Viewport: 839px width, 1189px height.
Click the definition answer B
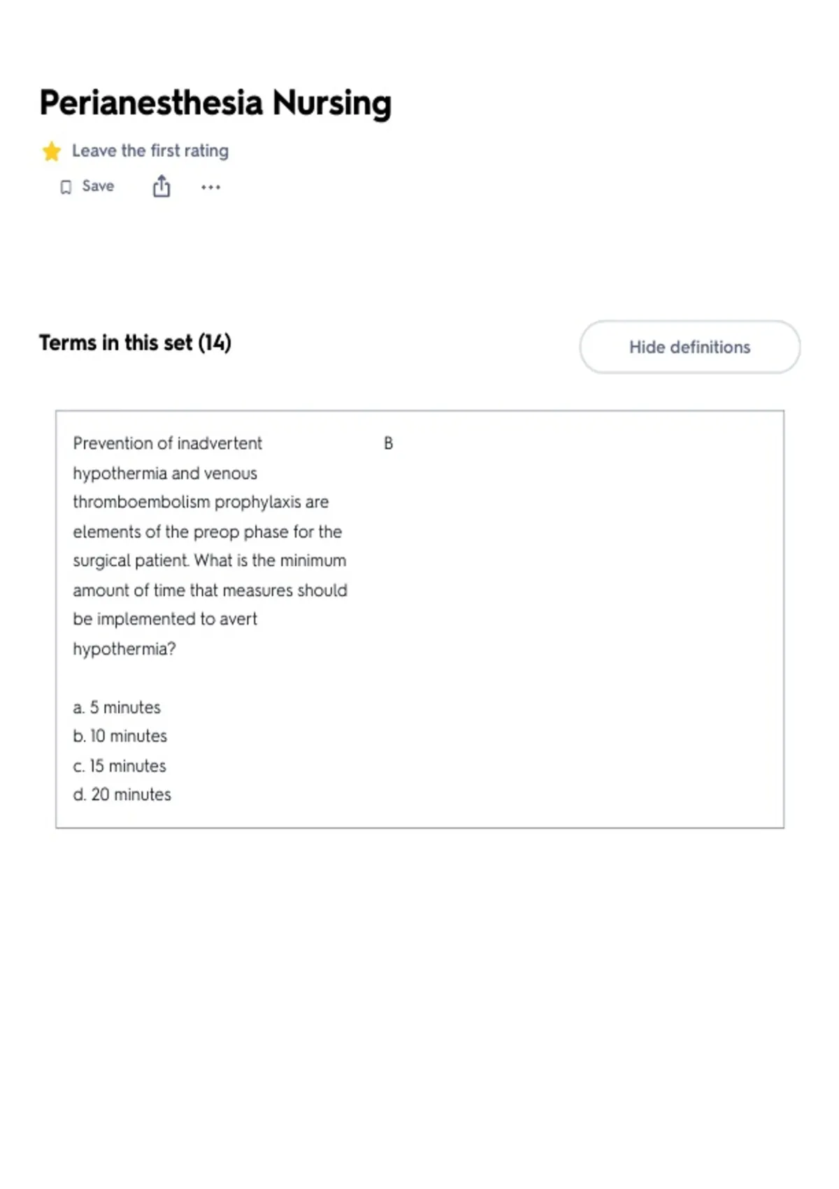point(389,443)
